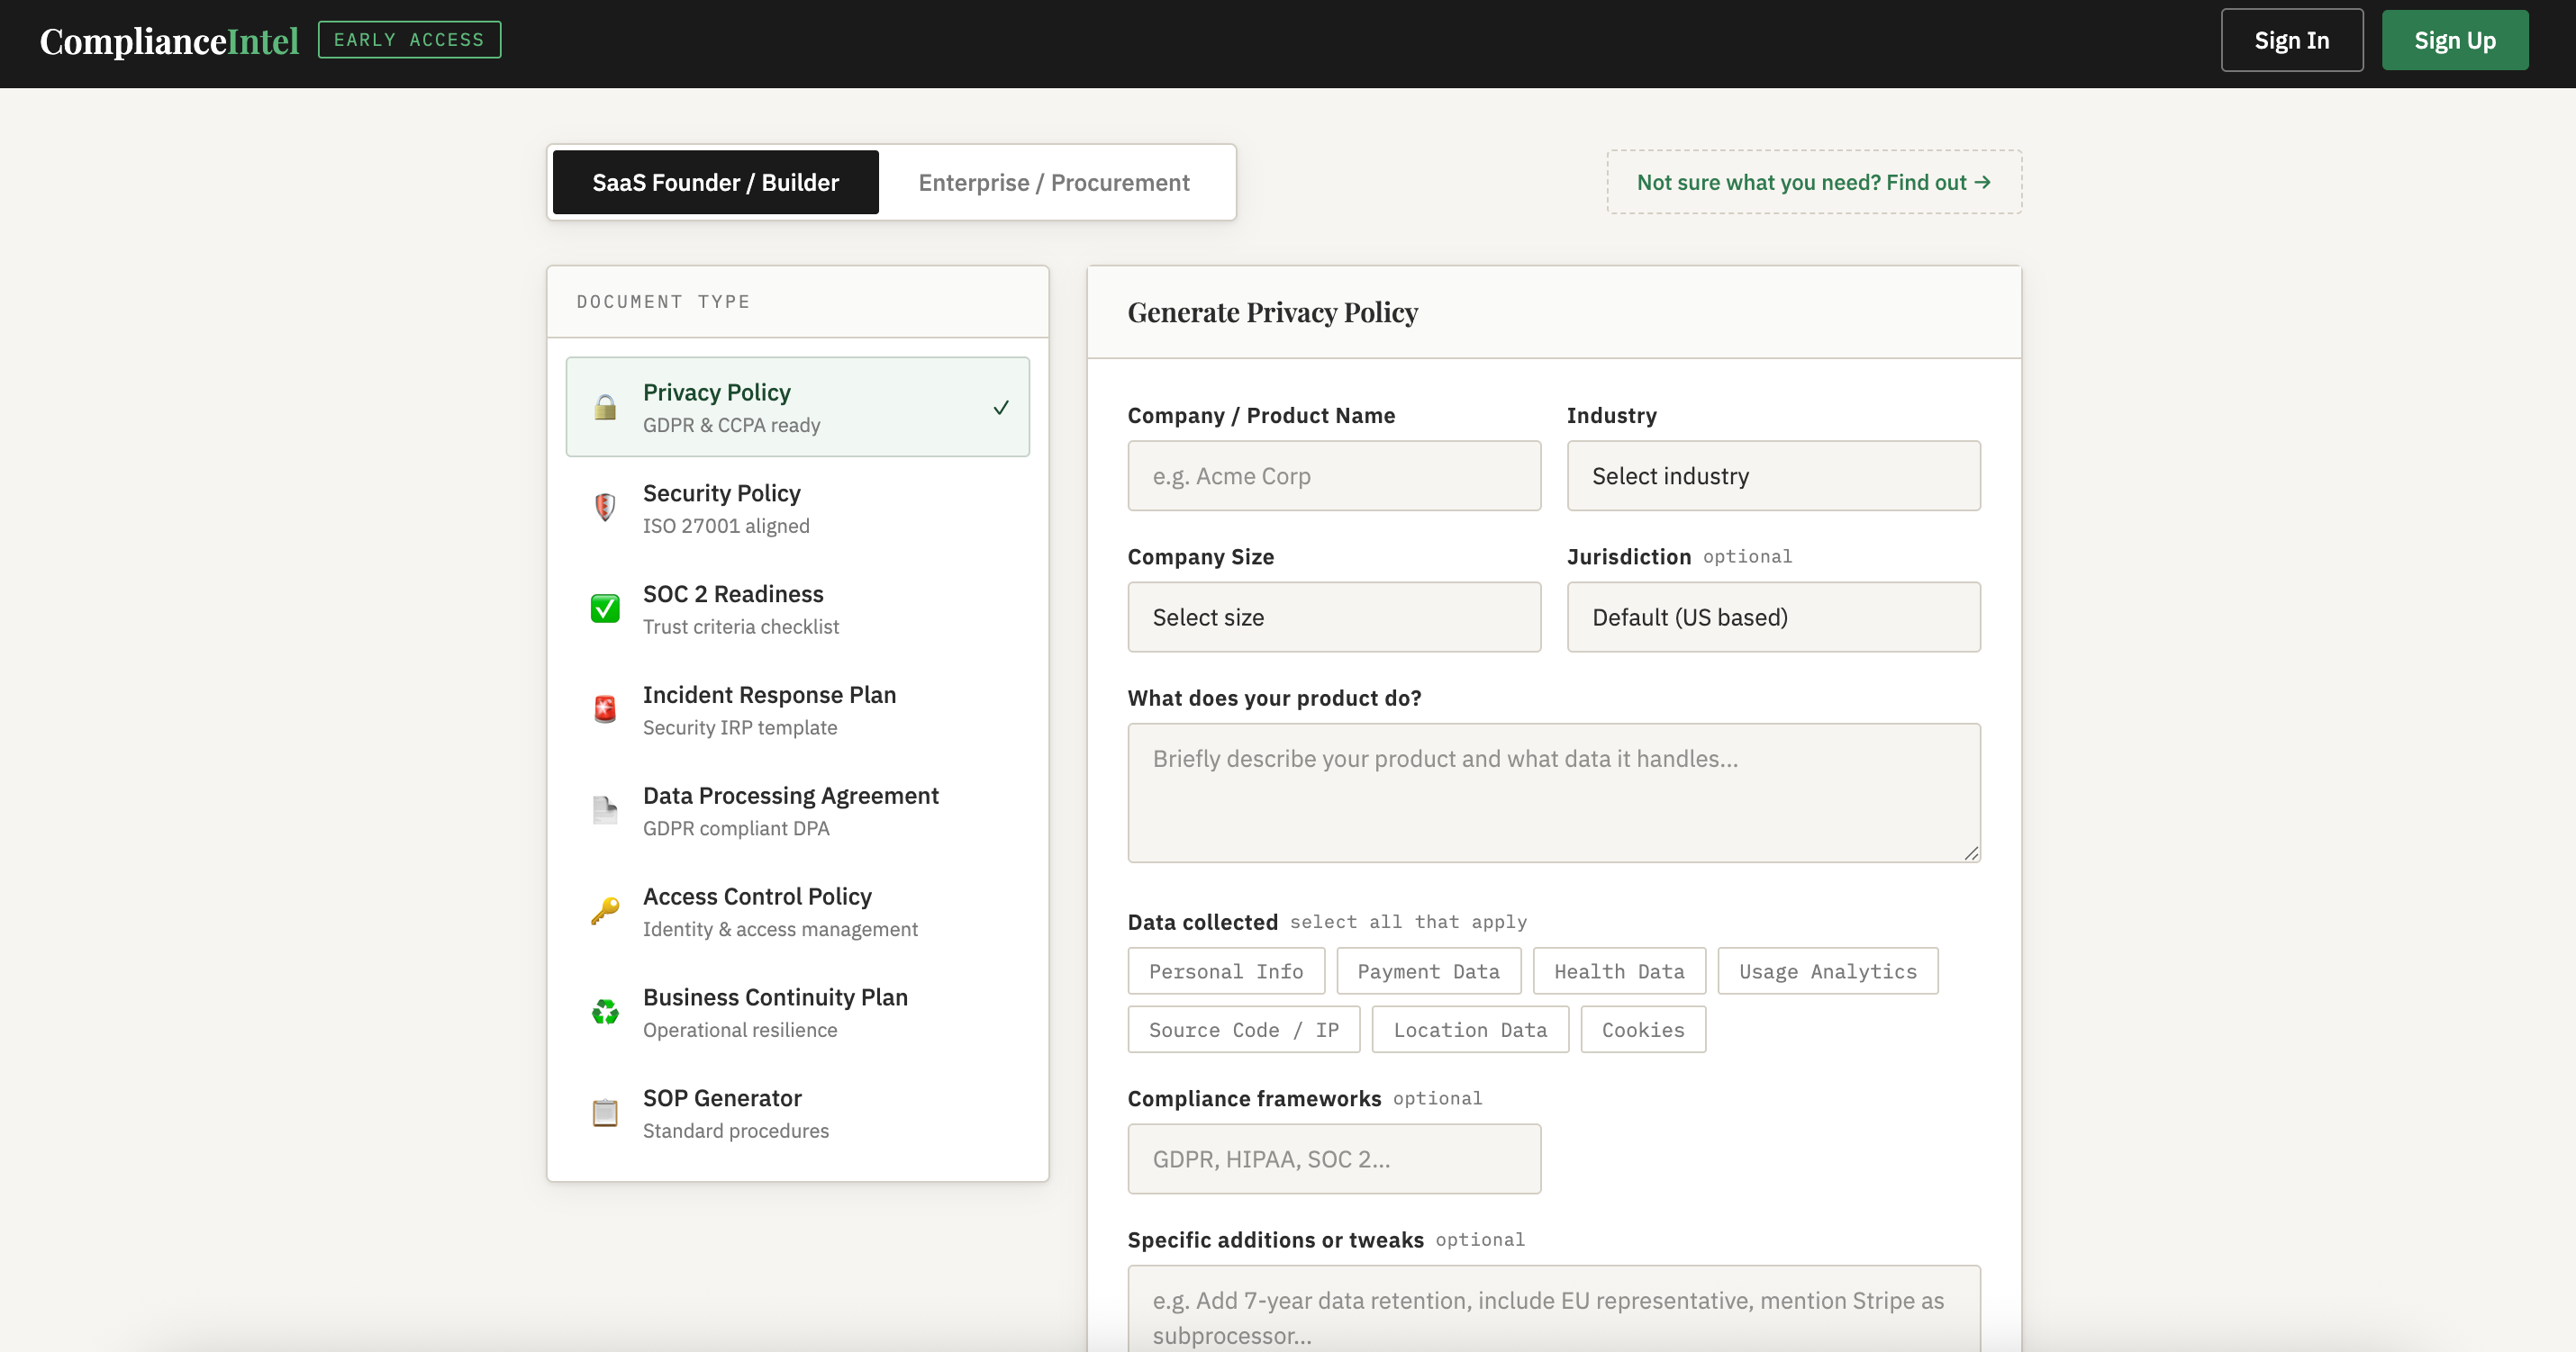2576x1352 pixels.
Task: Switch to Enterprise / Procurement tab
Action: tap(1053, 183)
